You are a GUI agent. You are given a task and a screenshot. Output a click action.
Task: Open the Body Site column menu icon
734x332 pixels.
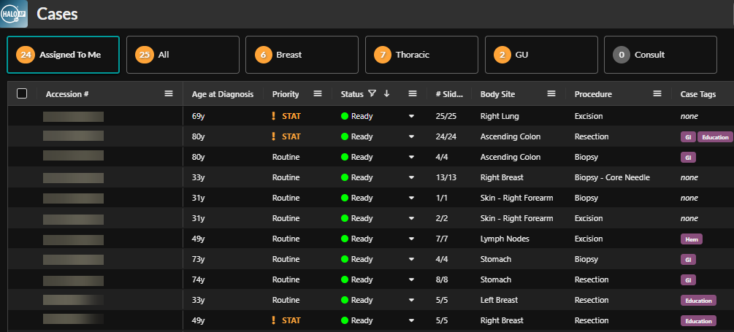coord(551,93)
